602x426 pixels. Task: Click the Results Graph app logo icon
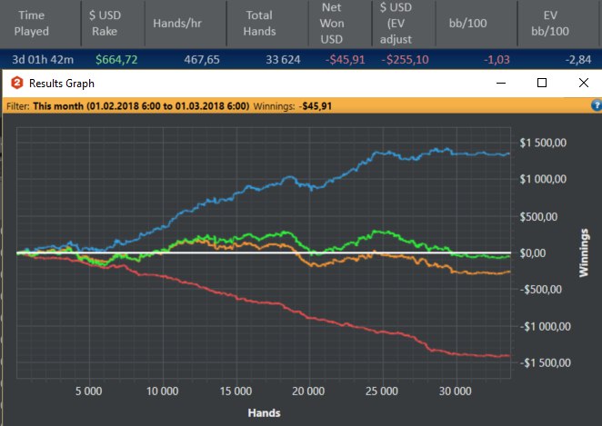click(x=17, y=83)
